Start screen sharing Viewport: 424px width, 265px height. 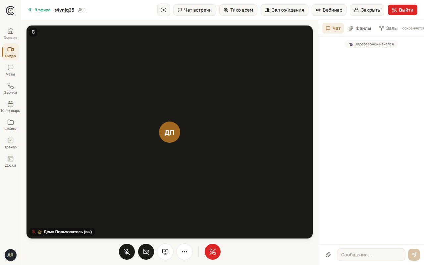[165, 252]
